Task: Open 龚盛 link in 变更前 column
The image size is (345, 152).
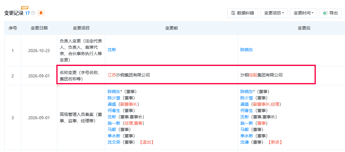Action: [112, 104]
